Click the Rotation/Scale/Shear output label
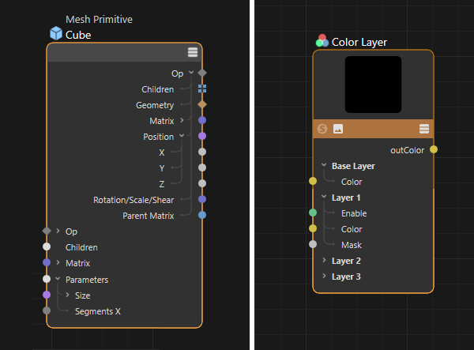The width and height of the screenshot is (474, 350). click(134, 199)
